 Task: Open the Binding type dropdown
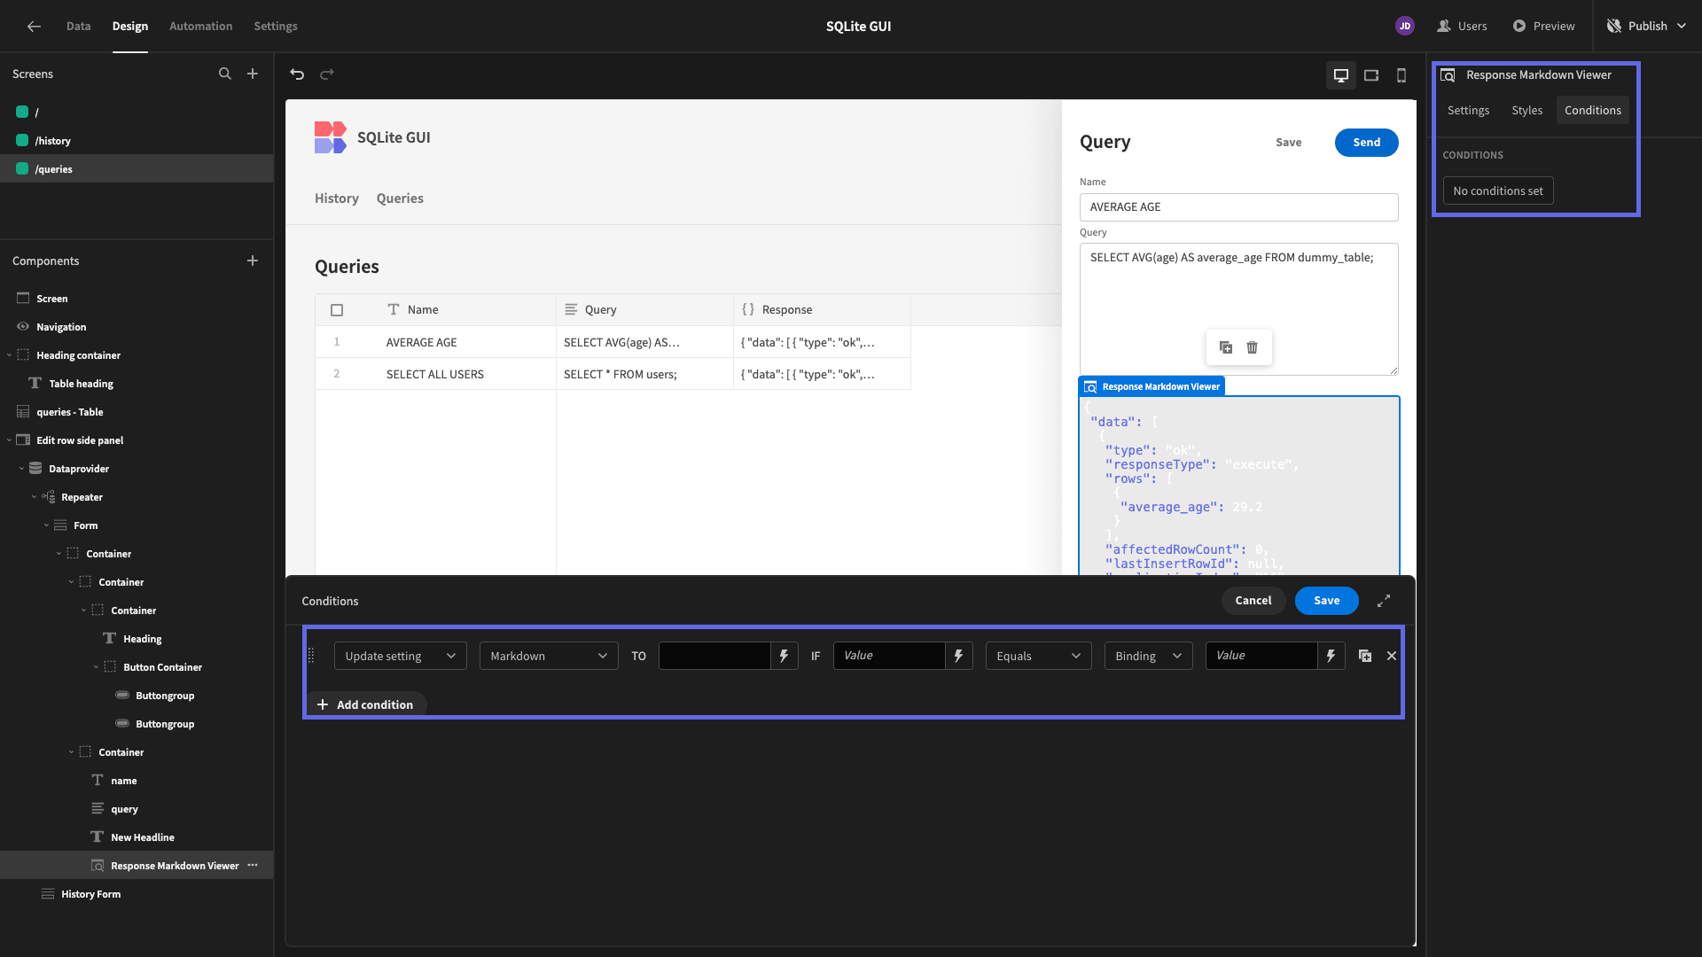(x=1149, y=656)
